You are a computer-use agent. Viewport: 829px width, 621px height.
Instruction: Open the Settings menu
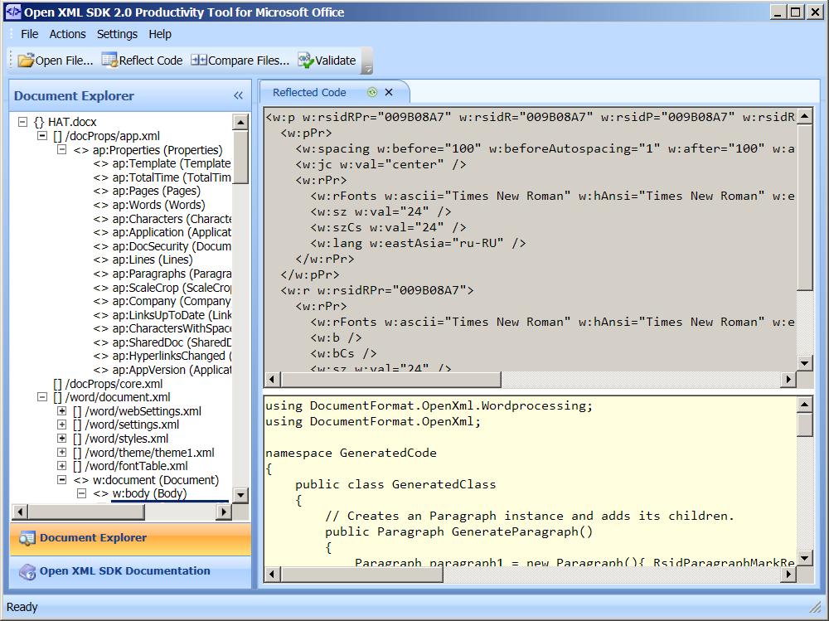tap(117, 34)
